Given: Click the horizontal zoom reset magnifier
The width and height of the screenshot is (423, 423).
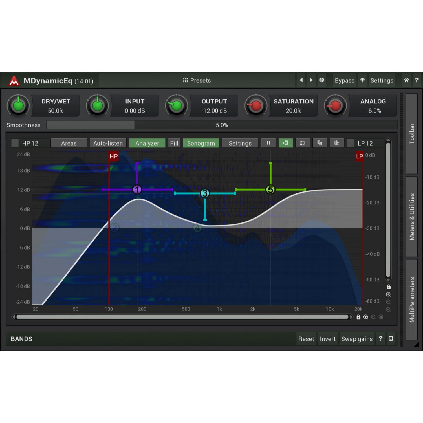Looking at the screenshot, I should point(381,317).
